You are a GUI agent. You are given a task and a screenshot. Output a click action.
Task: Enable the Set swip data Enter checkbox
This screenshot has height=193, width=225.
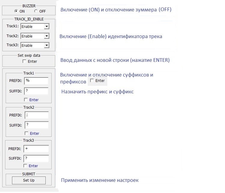click(x=24, y=62)
